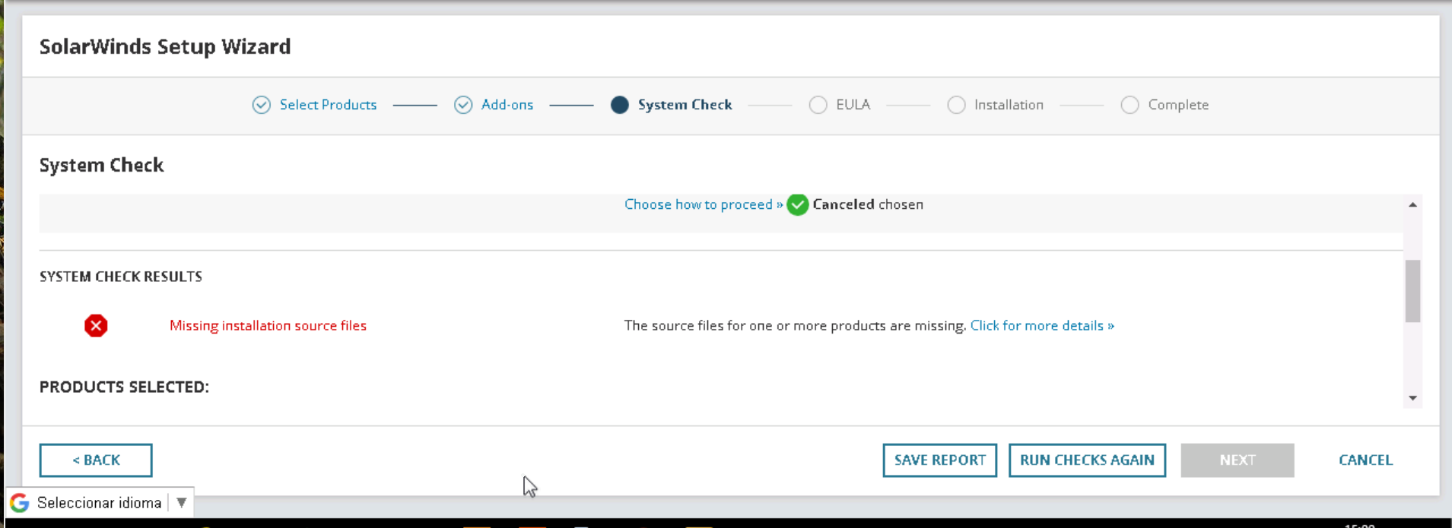Viewport: 1452px width, 528px height.
Task: Click the SAVE REPORT button
Action: click(940, 460)
